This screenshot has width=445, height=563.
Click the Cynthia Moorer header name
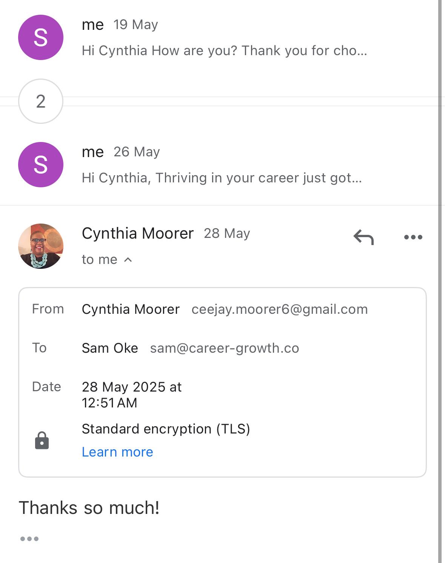pyautogui.click(x=138, y=233)
